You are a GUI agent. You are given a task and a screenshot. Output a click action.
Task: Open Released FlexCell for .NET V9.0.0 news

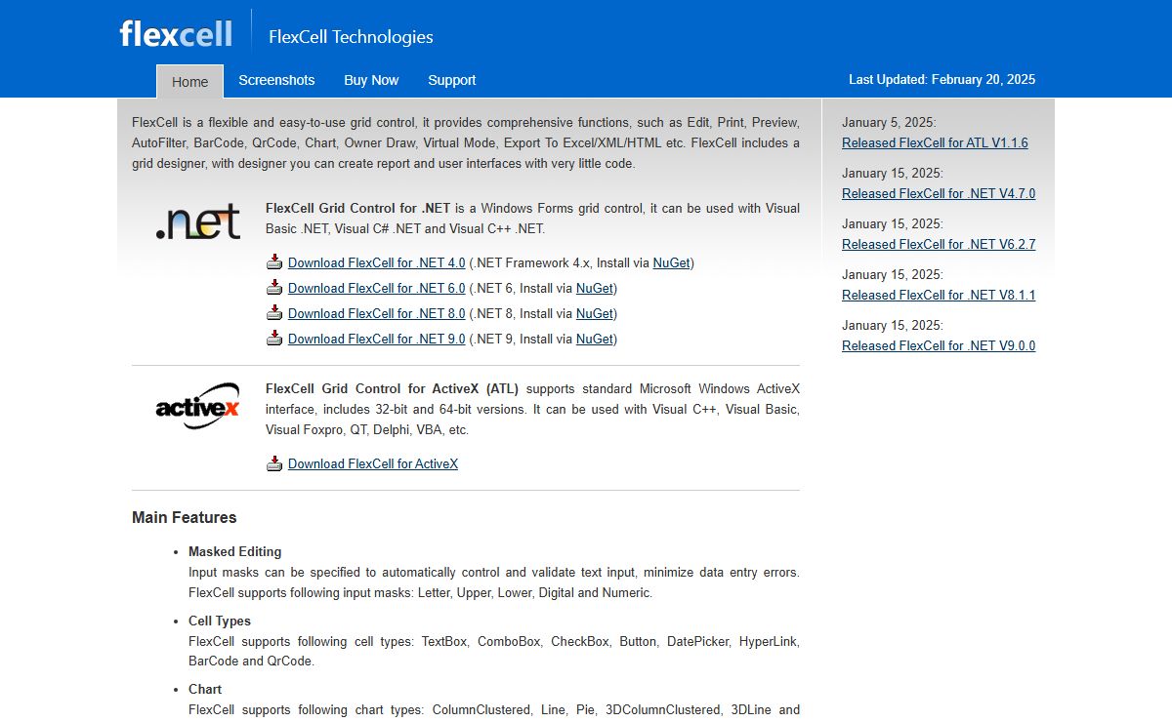point(939,345)
